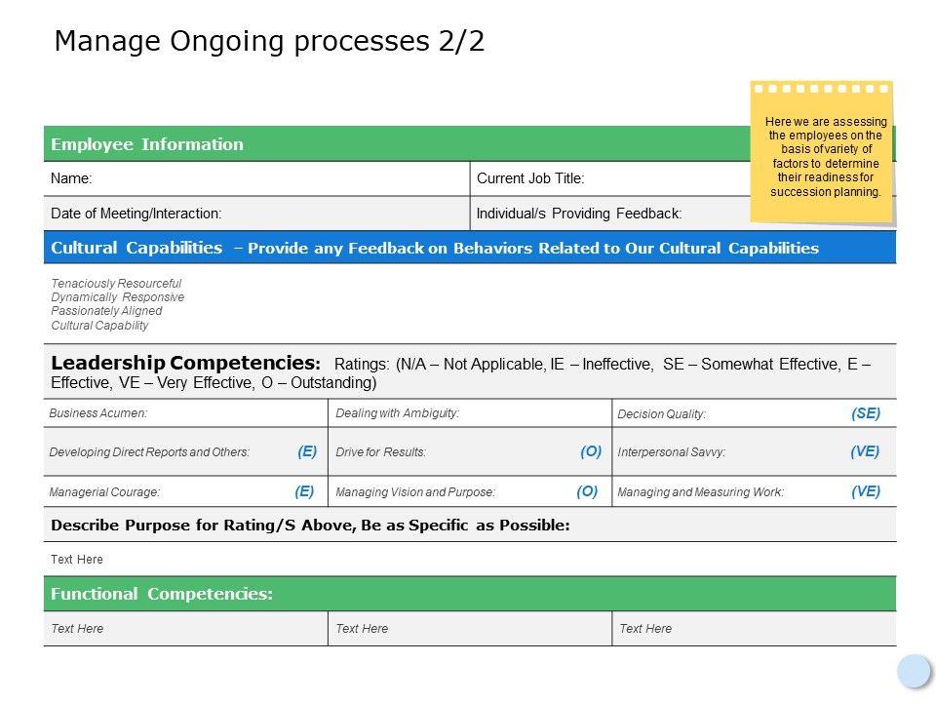The image size is (936, 702).
Task: Click 'Managing and Measuring Work:' label
Action: pyautogui.click(x=701, y=491)
